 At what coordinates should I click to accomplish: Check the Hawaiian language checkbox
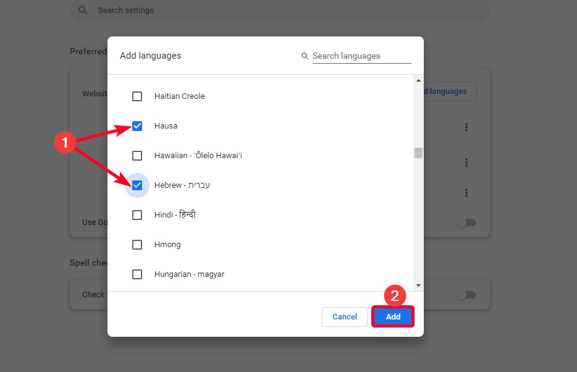[x=137, y=155]
